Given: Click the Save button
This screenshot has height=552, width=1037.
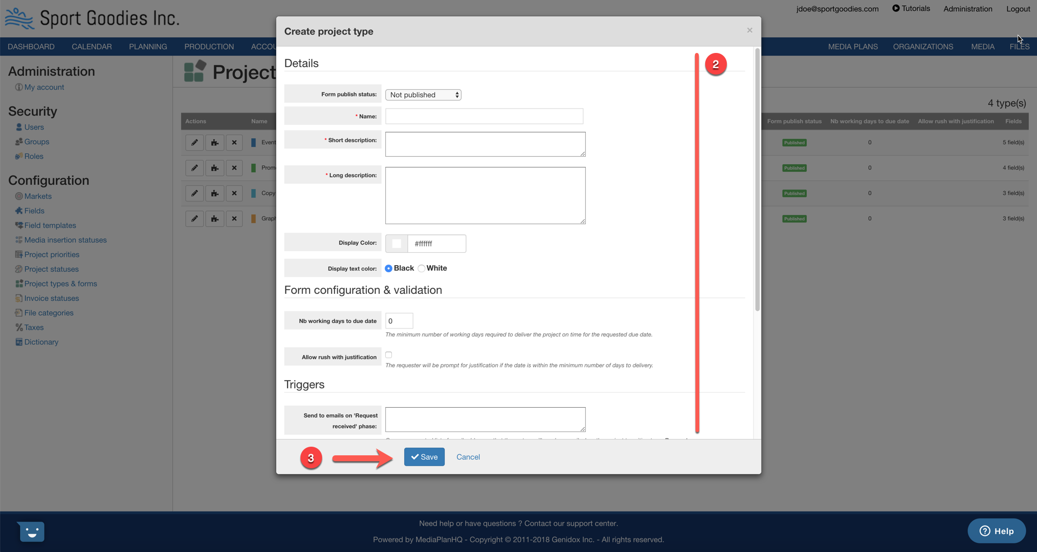Looking at the screenshot, I should 424,457.
